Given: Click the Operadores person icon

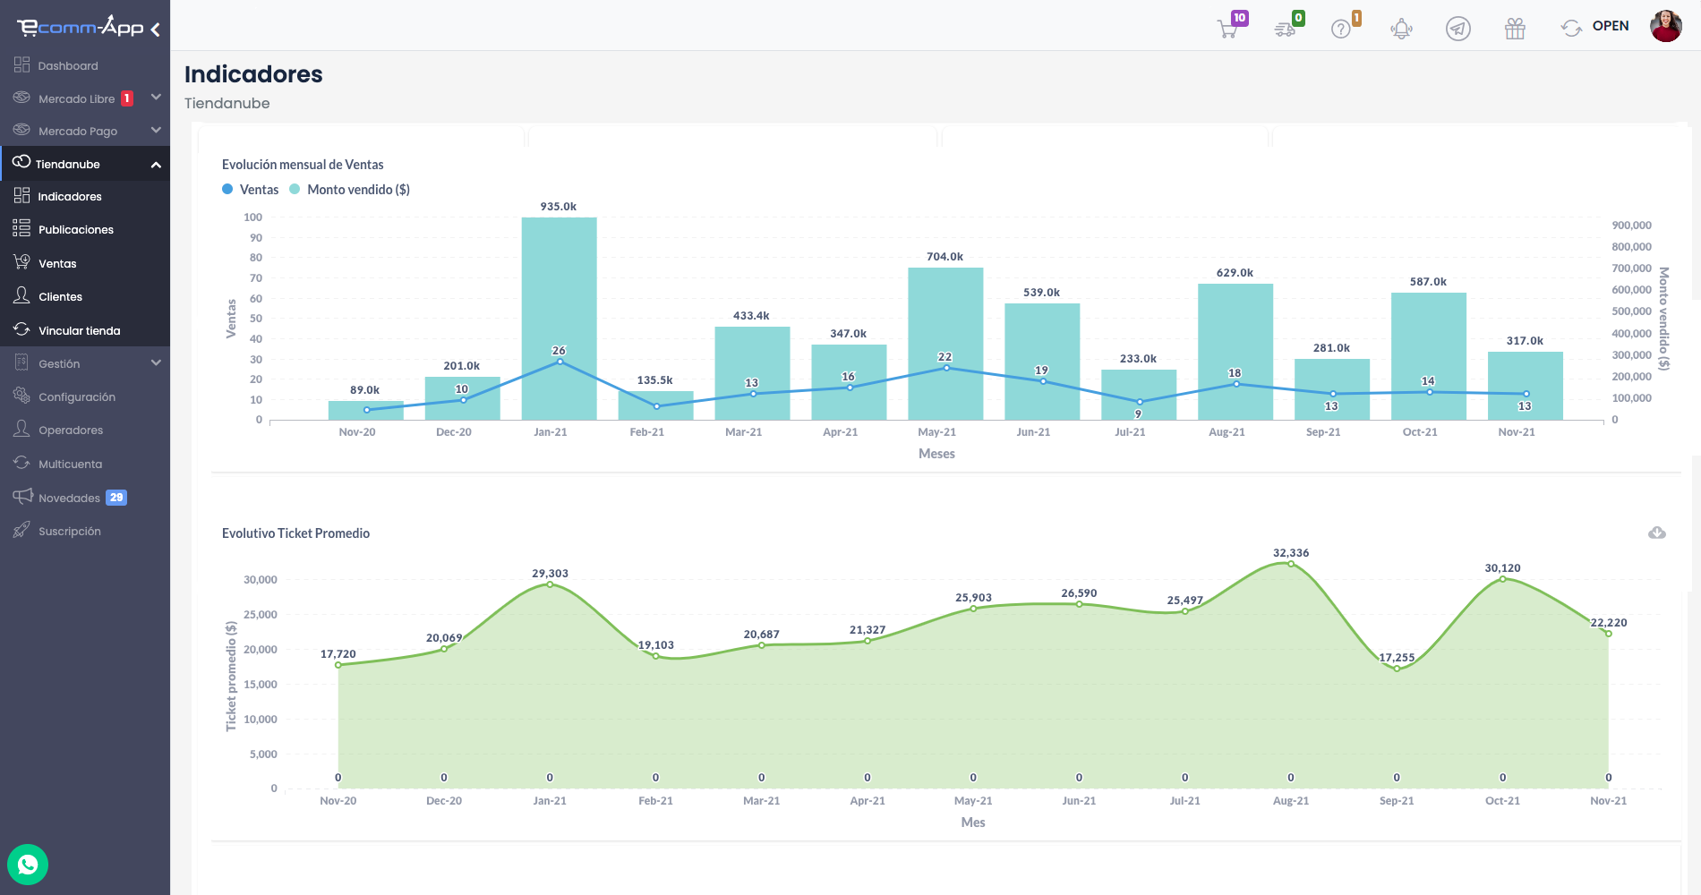Looking at the screenshot, I should coord(21,429).
